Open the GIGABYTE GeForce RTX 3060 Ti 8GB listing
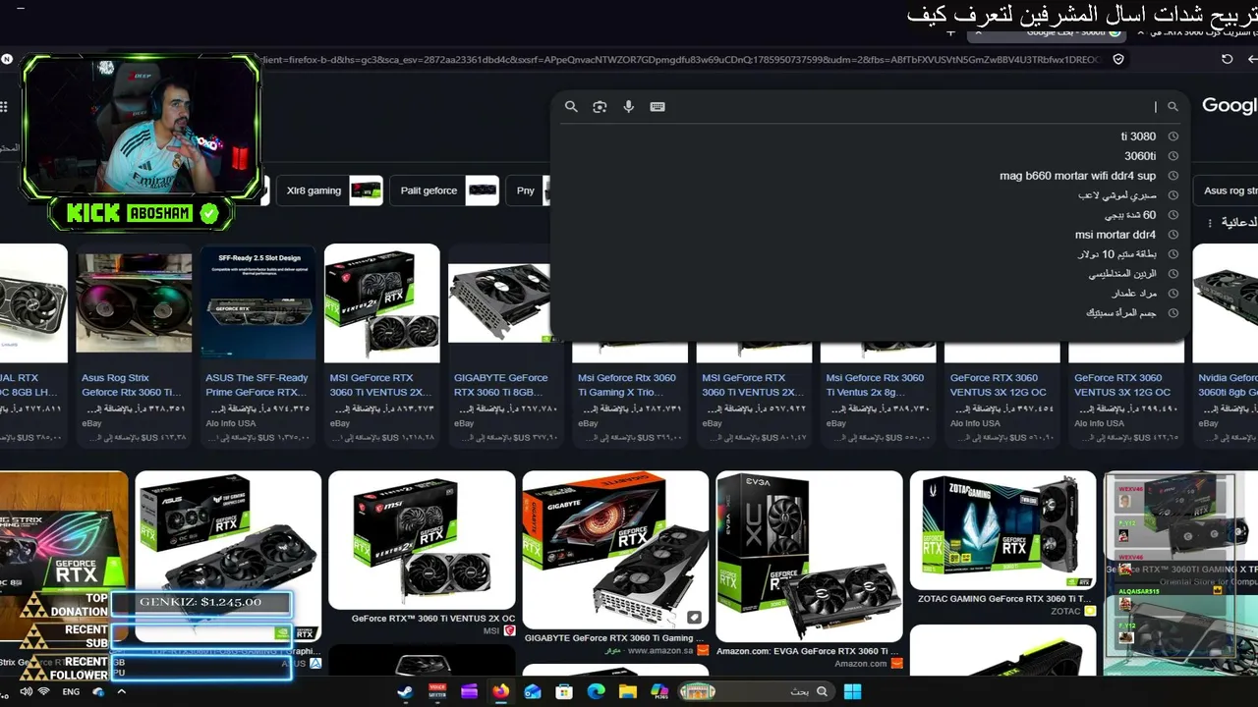Viewport: 1258px width, 707px height. tap(505, 384)
